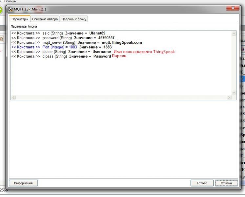Click the parameter list scroll down arrow
This screenshot has width=245, height=197.
pos(234,93)
